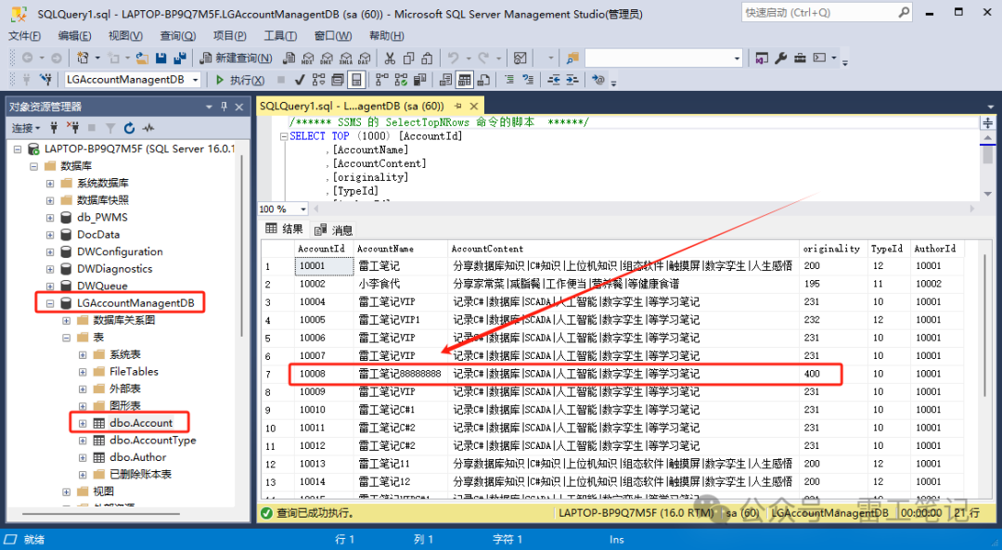Screen dimensions: 1002x550
Task: Click the Save All icon
Action: [x=180, y=58]
